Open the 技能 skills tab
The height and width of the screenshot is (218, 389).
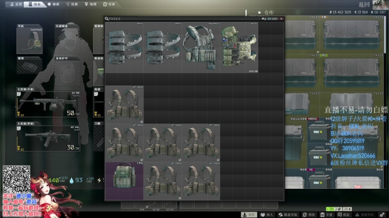72,4
